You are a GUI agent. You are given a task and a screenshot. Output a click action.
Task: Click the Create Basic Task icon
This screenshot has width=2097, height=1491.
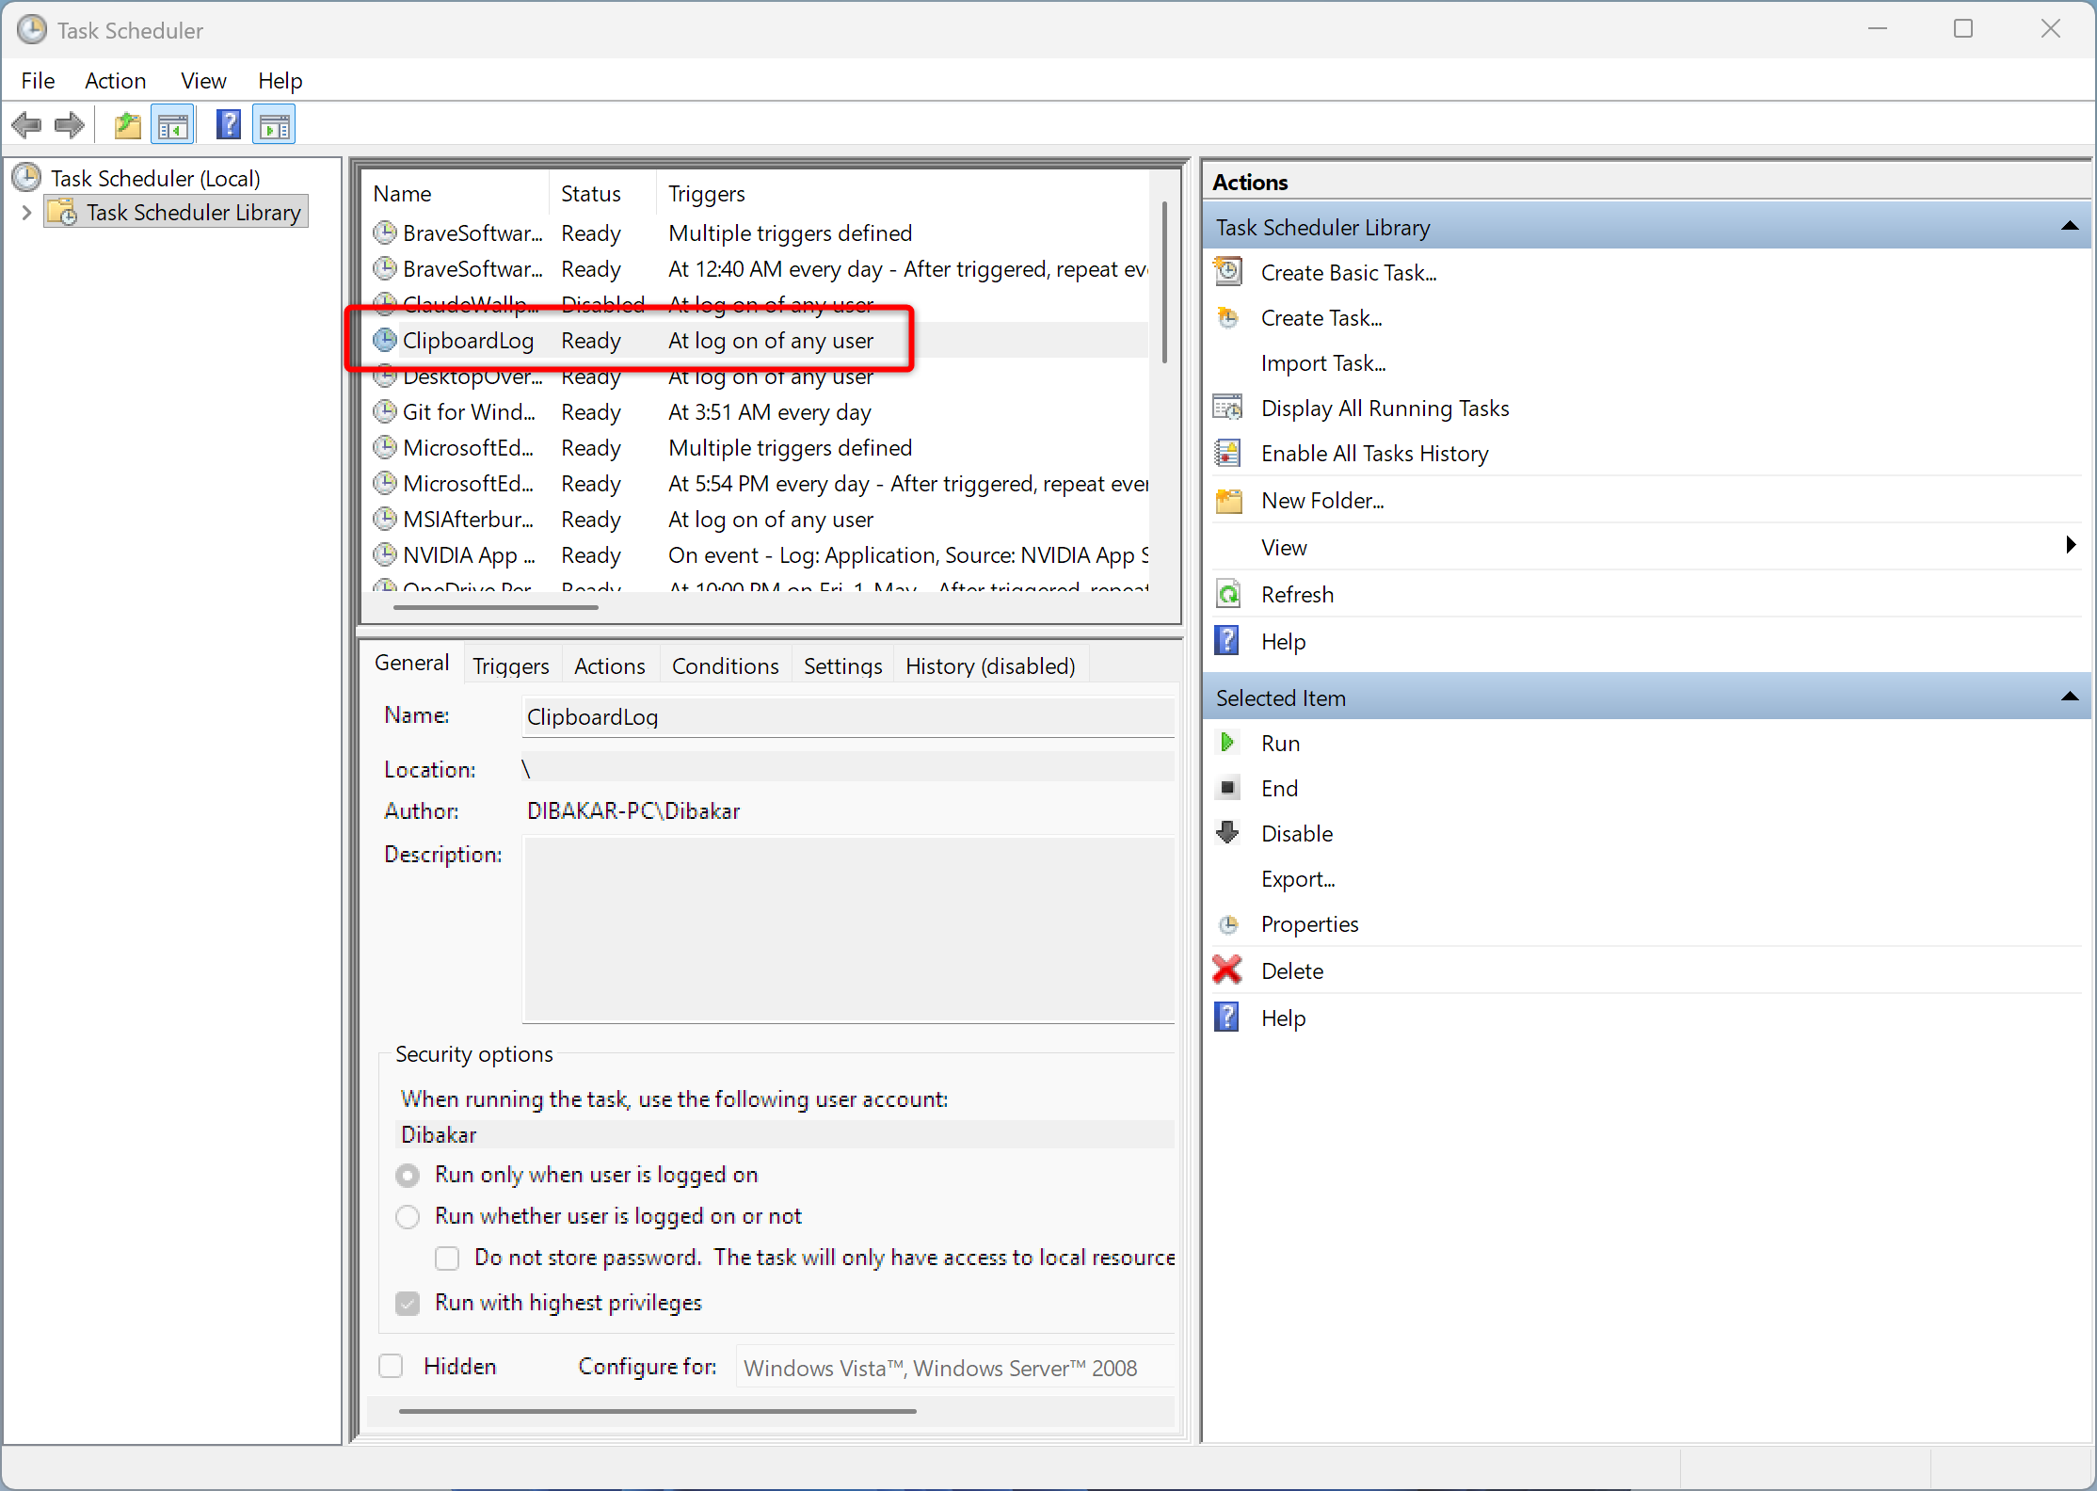click(x=1228, y=272)
